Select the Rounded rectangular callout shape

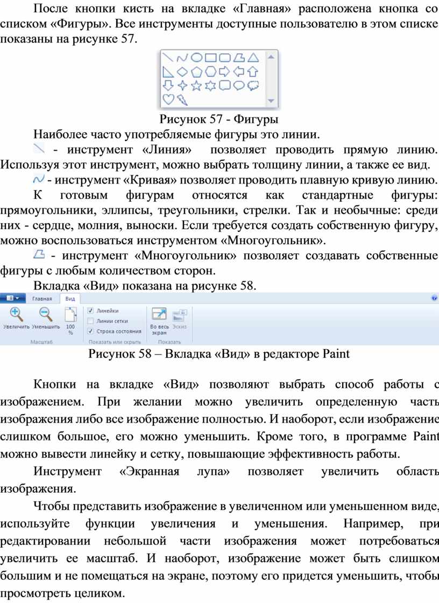click(225, 86)
